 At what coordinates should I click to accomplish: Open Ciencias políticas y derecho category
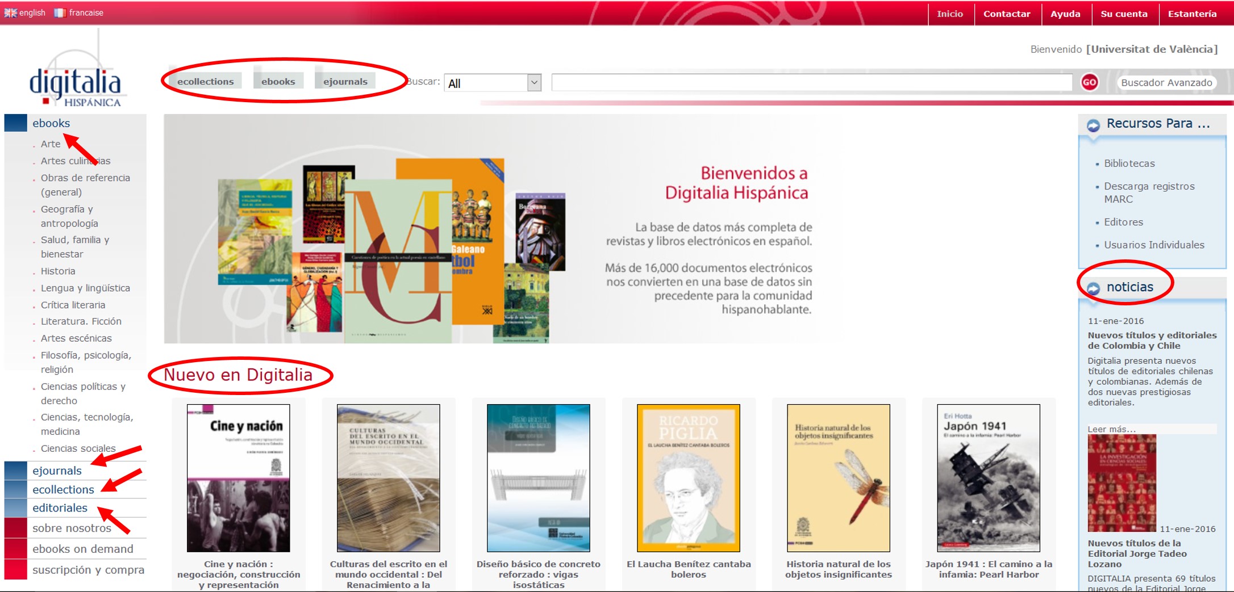[83, 393]
